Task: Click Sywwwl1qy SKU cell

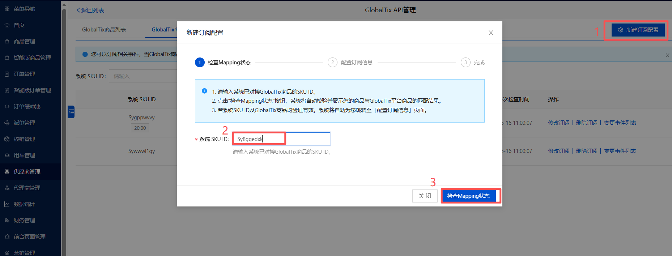Action: pos(141,151)
